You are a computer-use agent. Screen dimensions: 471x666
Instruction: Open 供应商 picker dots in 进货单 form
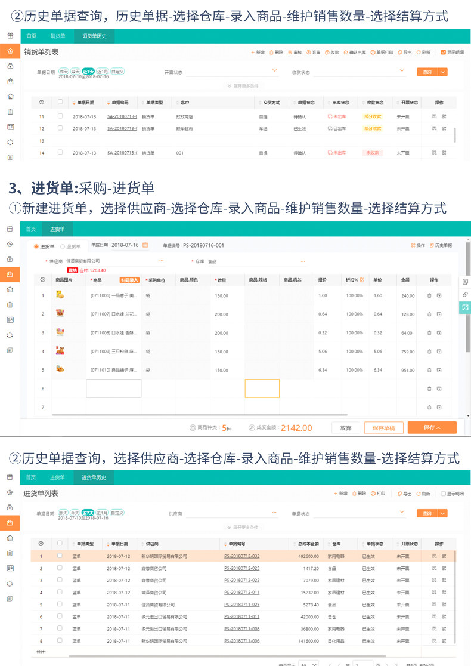click(x=161, y=261)
